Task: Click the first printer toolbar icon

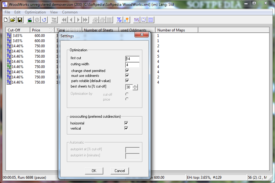Action: (95, 20)
